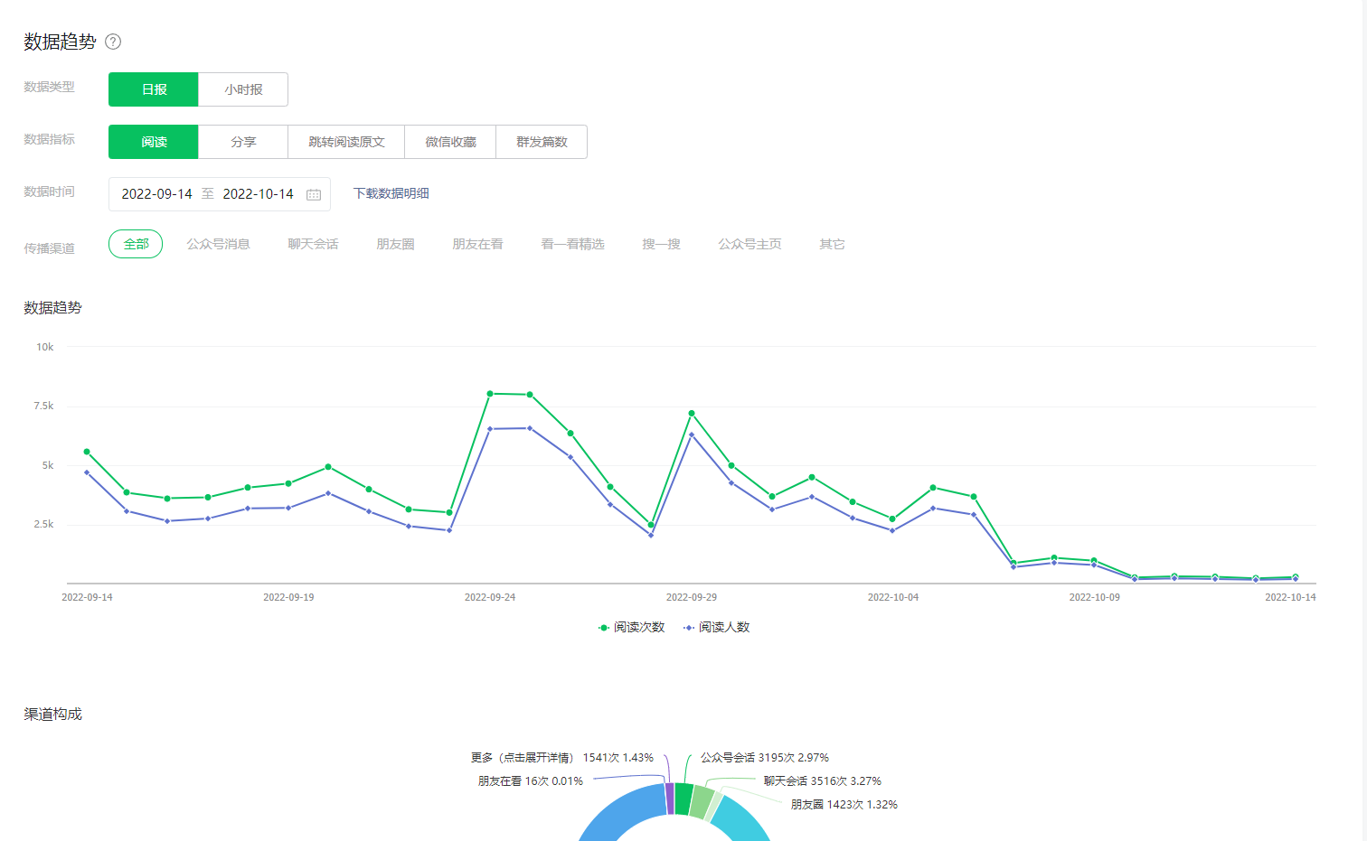Click the dark green pie chart slice
Image resolution: width=1367 pixels, height=841 pixels.
683,799
